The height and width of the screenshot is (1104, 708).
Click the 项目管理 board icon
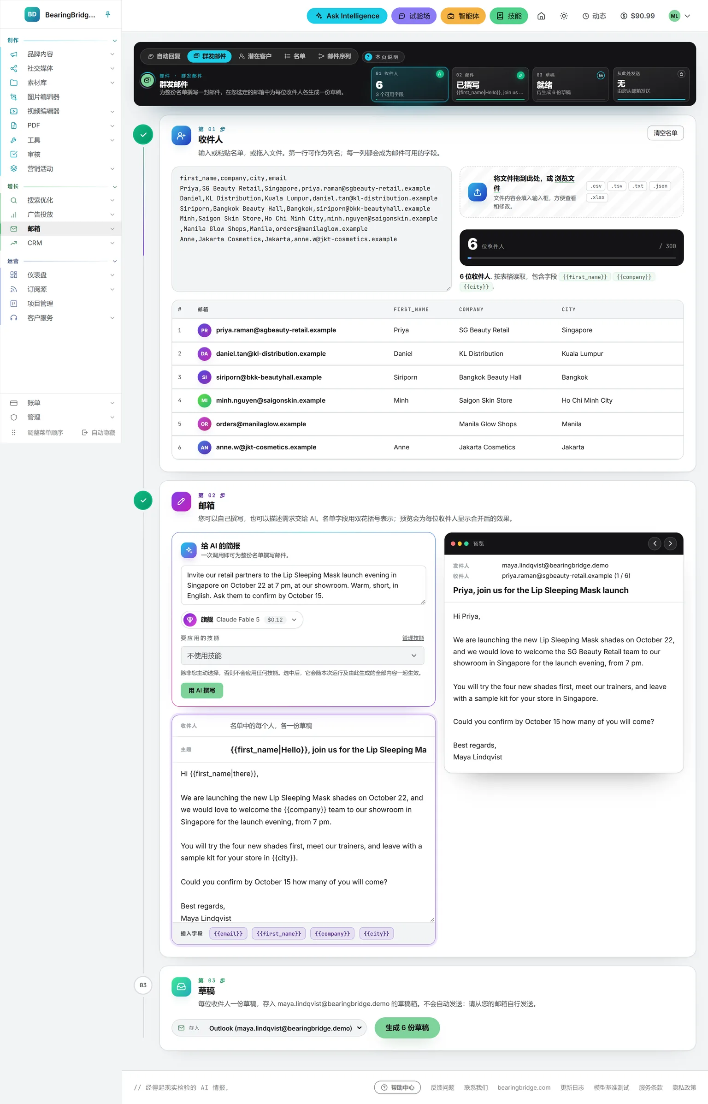pyautogui.click(x=14, y=304)
